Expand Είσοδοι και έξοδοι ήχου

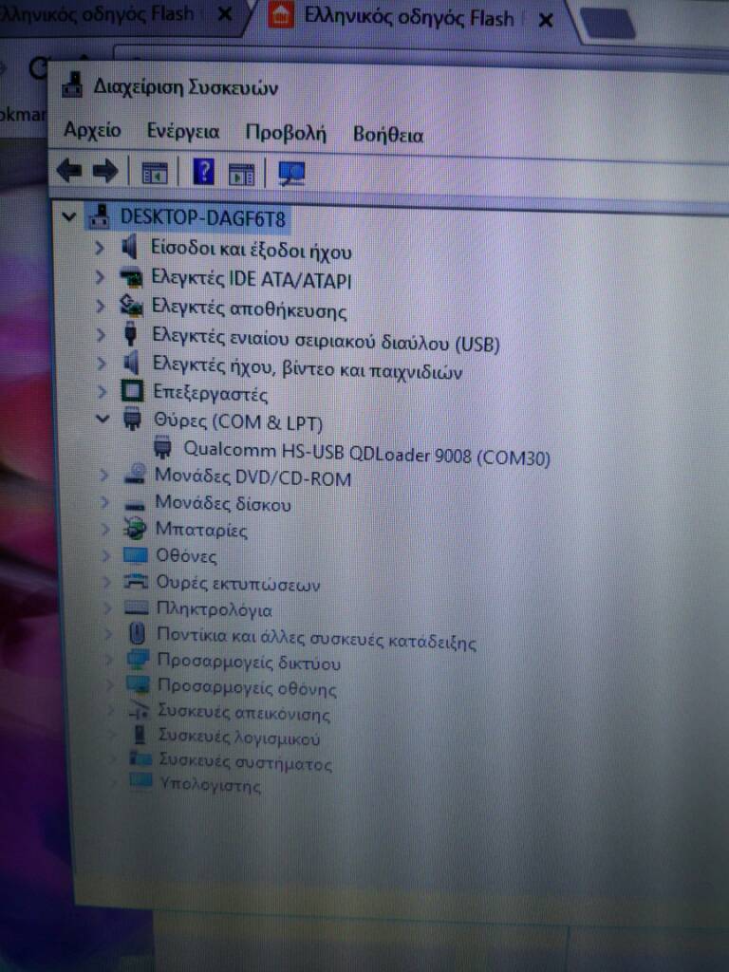(x=99, y=248)
